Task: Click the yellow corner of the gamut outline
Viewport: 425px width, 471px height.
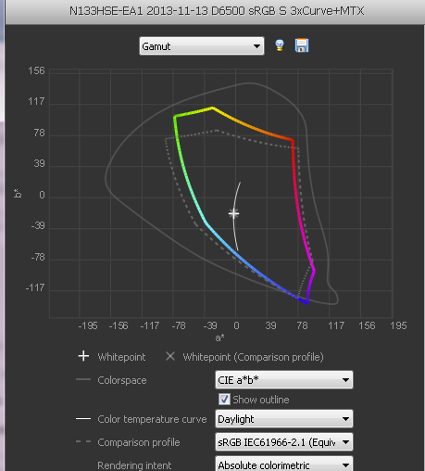Action: [213, 108]
